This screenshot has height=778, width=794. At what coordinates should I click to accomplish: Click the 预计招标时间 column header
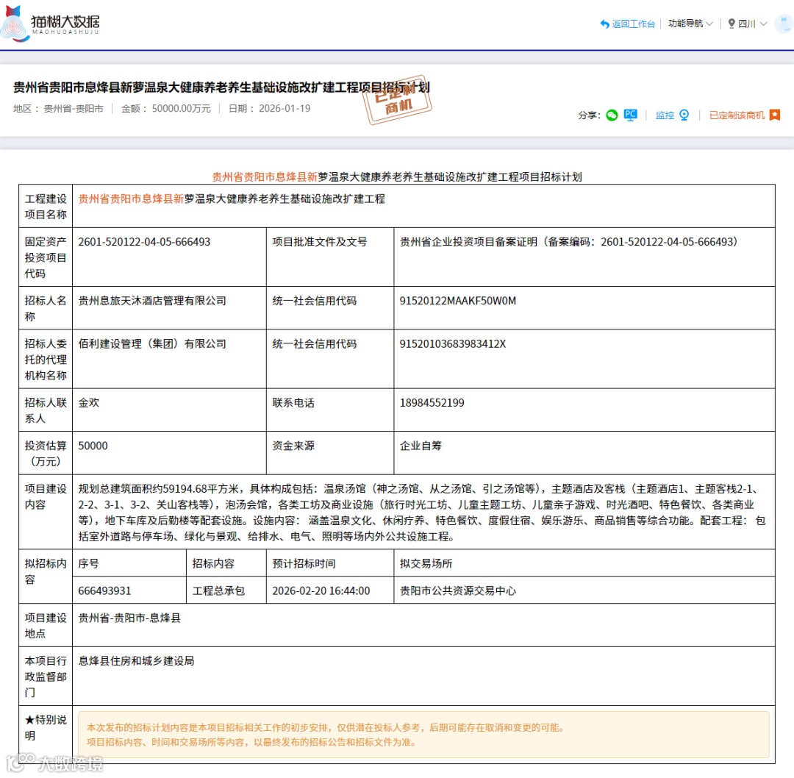pyautogui.click(x=330, y=563)
